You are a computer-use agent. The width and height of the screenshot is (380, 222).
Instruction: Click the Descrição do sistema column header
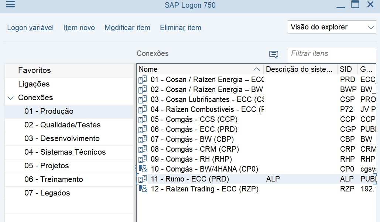click(300, 69)
